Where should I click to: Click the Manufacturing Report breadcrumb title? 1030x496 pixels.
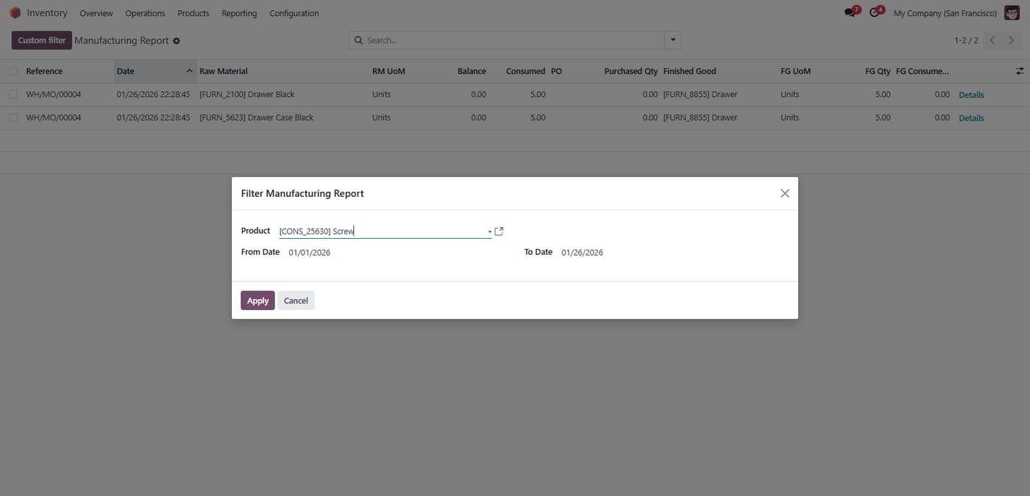pyautogui.click(x=121, y=40)
